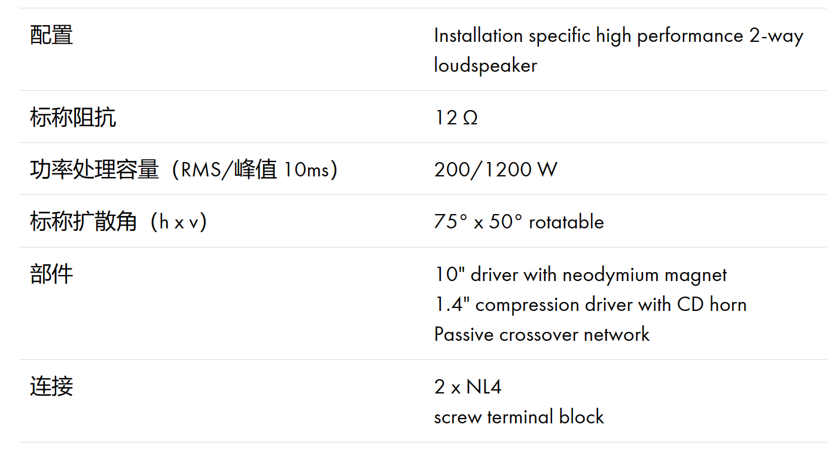The width and height of the screenshot is (835, 467).
Task: Click the "screw terminal block" text
Action: coord(519,416)
